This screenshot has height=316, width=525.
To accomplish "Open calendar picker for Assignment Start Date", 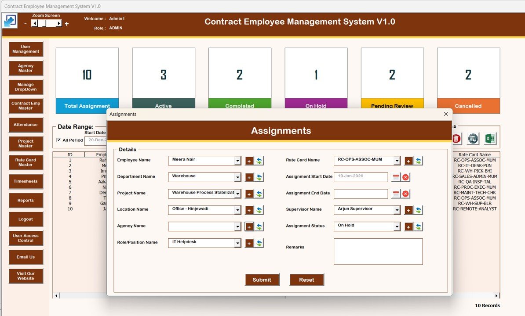I will (396, 177).
